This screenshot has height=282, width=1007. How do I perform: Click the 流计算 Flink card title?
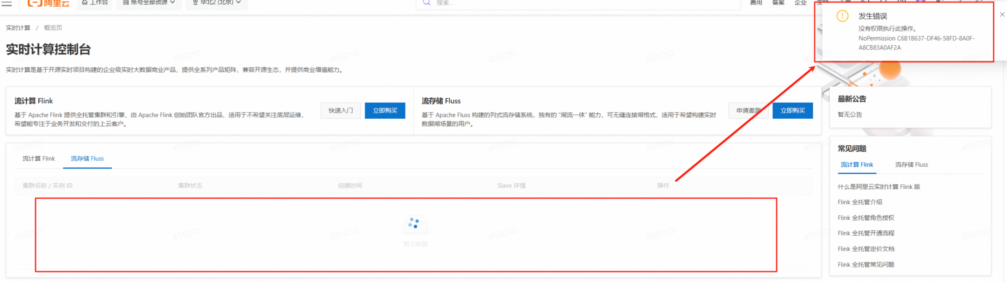[x=34, y=101]
